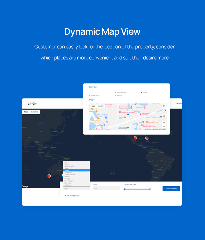Open the Types dropdown
205x240 pixels.
106,188
